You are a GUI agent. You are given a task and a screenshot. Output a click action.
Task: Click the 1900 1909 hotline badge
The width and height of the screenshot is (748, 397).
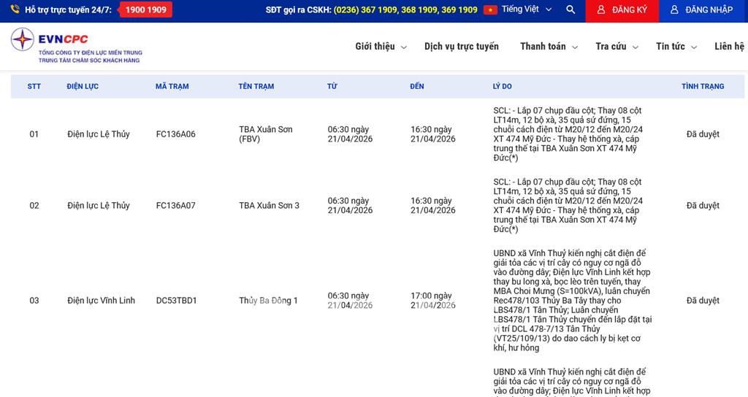[x=145, y=10]
